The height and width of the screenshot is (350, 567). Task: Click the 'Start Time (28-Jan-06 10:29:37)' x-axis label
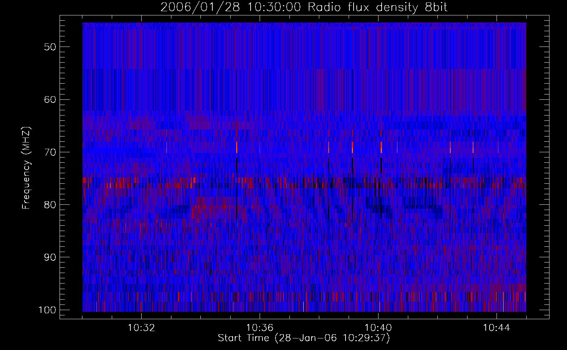(304, 338)
